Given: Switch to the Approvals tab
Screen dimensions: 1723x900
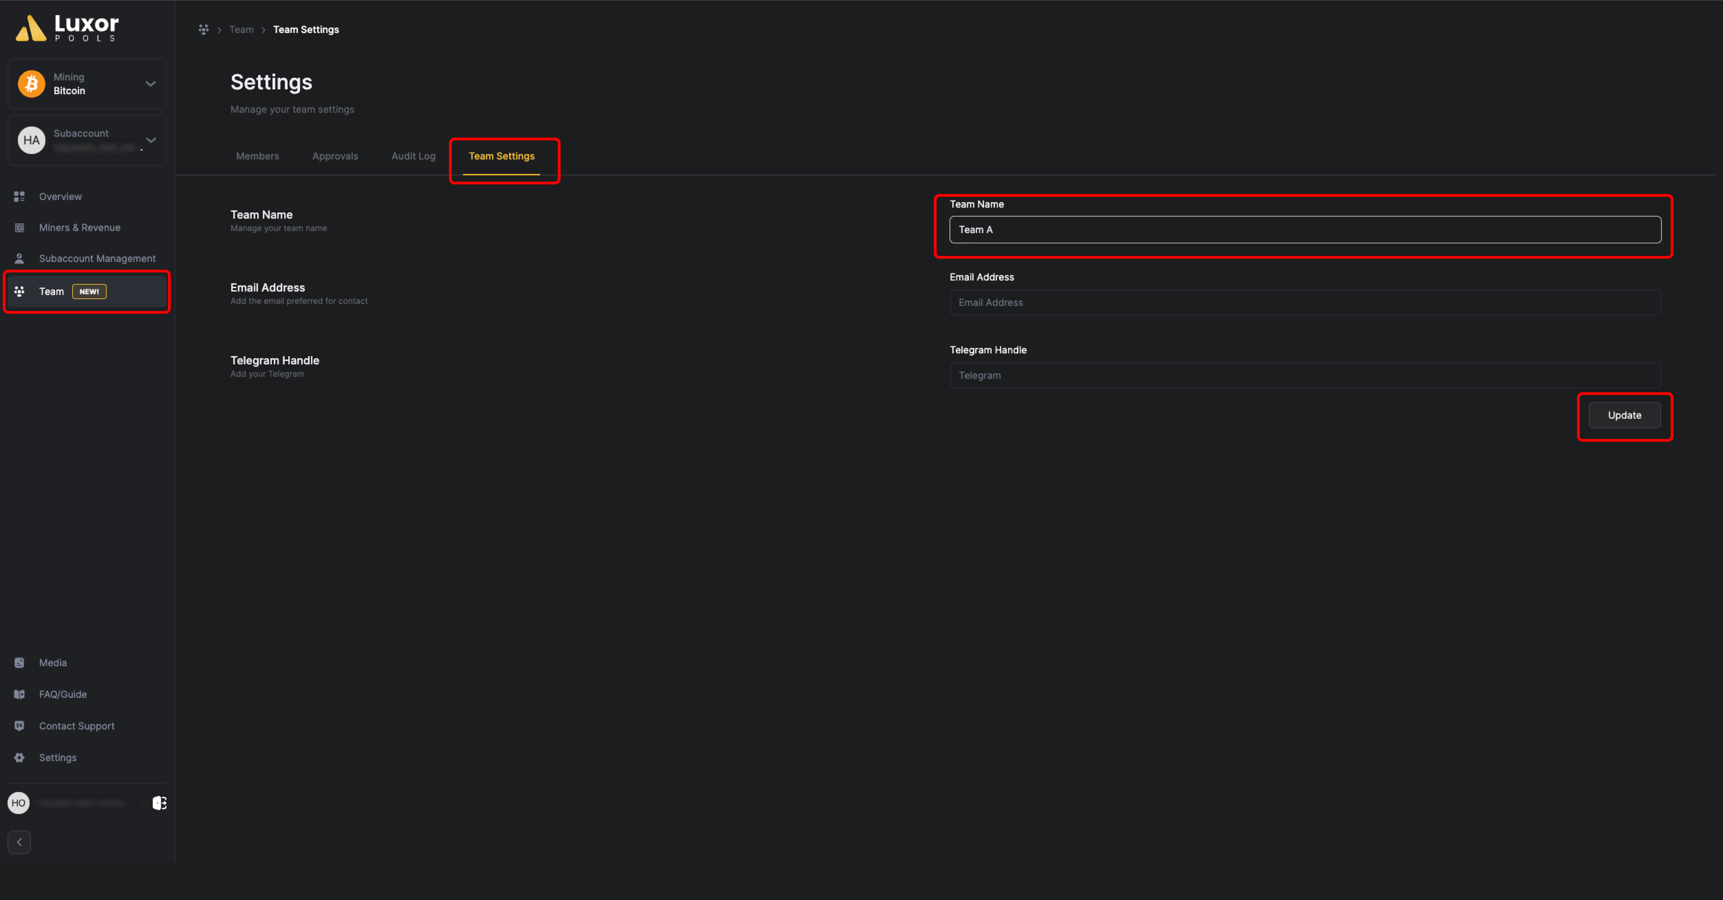Looking at the screenshot, I should (x=335, y=156).
